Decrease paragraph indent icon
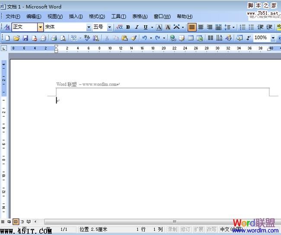 pyautogui.click(x=260, y=27)
